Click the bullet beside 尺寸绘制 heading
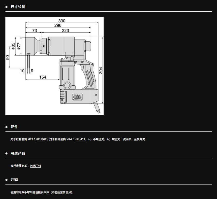This screenshot has width=217, height=199. 7,7
